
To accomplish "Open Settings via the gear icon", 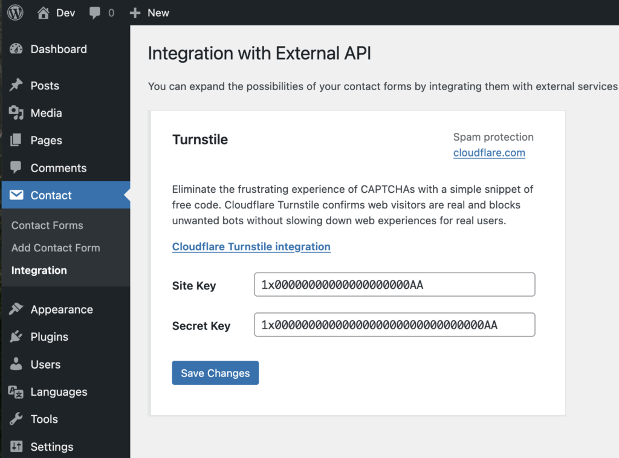I will (x=16, y=447).
